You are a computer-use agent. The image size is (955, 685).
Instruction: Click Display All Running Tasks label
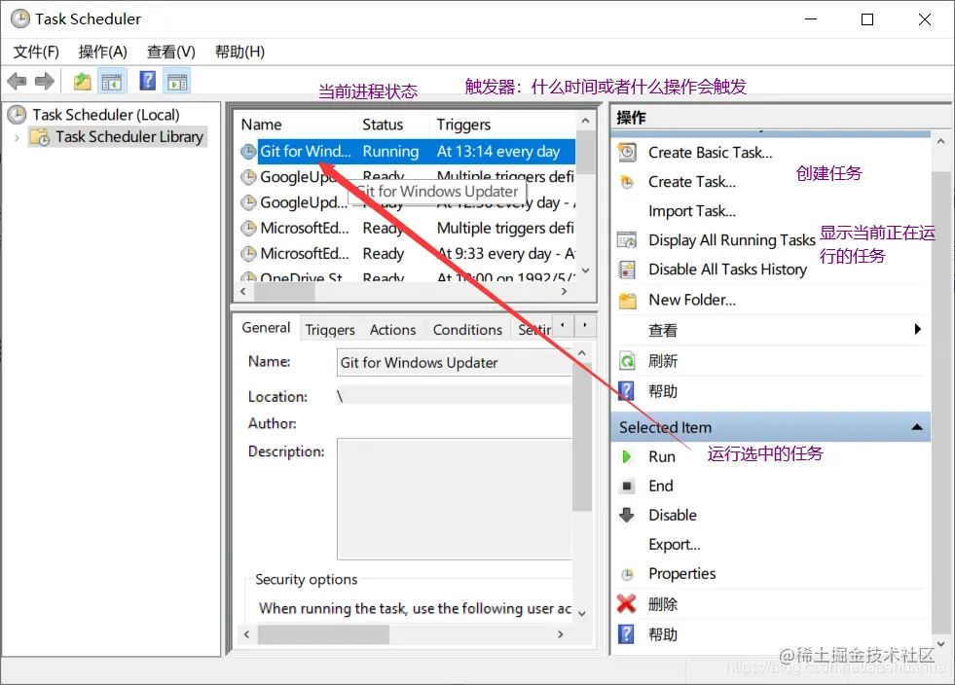[731, 240]
